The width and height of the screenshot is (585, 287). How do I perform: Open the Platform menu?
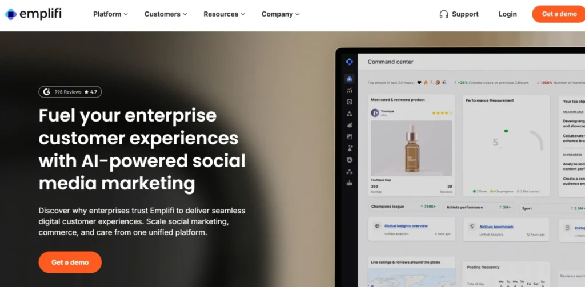pyautogui.click(x=110, y=14)
